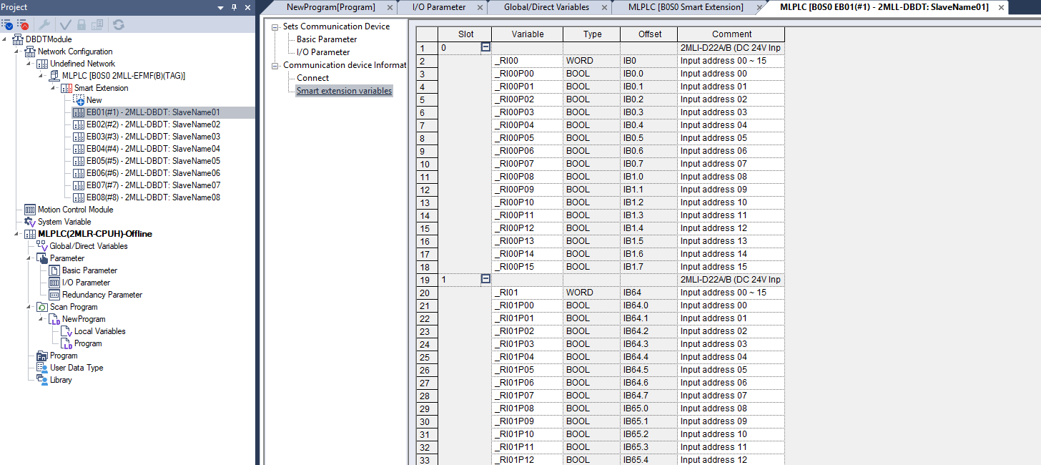
Task: Click the Program Fn folder icon
Action: [42, 356]
